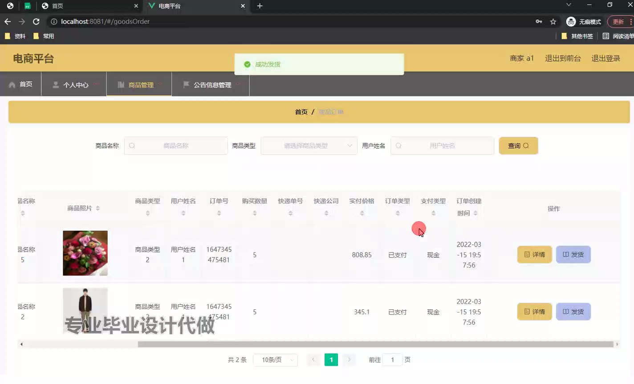Click the 退出登录 link
This screenshot has width=634, height=384.
click(x=606, y=58)
